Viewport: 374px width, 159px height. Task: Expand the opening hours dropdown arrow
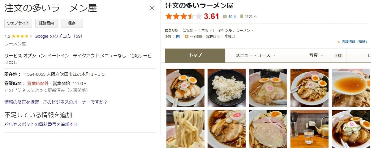pyautogui.click(x=85, y=84)
